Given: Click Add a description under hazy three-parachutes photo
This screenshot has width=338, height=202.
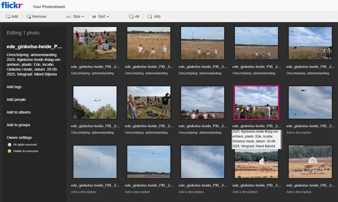Looking at the screenshot, I should (x=83, y=192).
